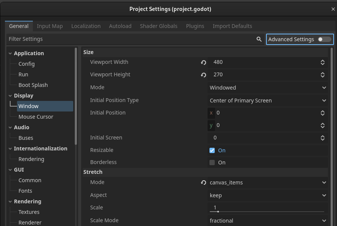This screenshot has height=226, width=337.
Task: Toggle the Advanced Settings switch
Action: (x=324, y=39)
